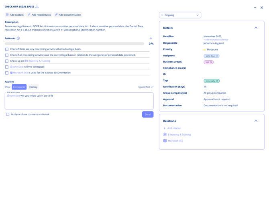The image size is (269, 213).
Task: Click the All group companies value
Action: click(x=215, y=93)
